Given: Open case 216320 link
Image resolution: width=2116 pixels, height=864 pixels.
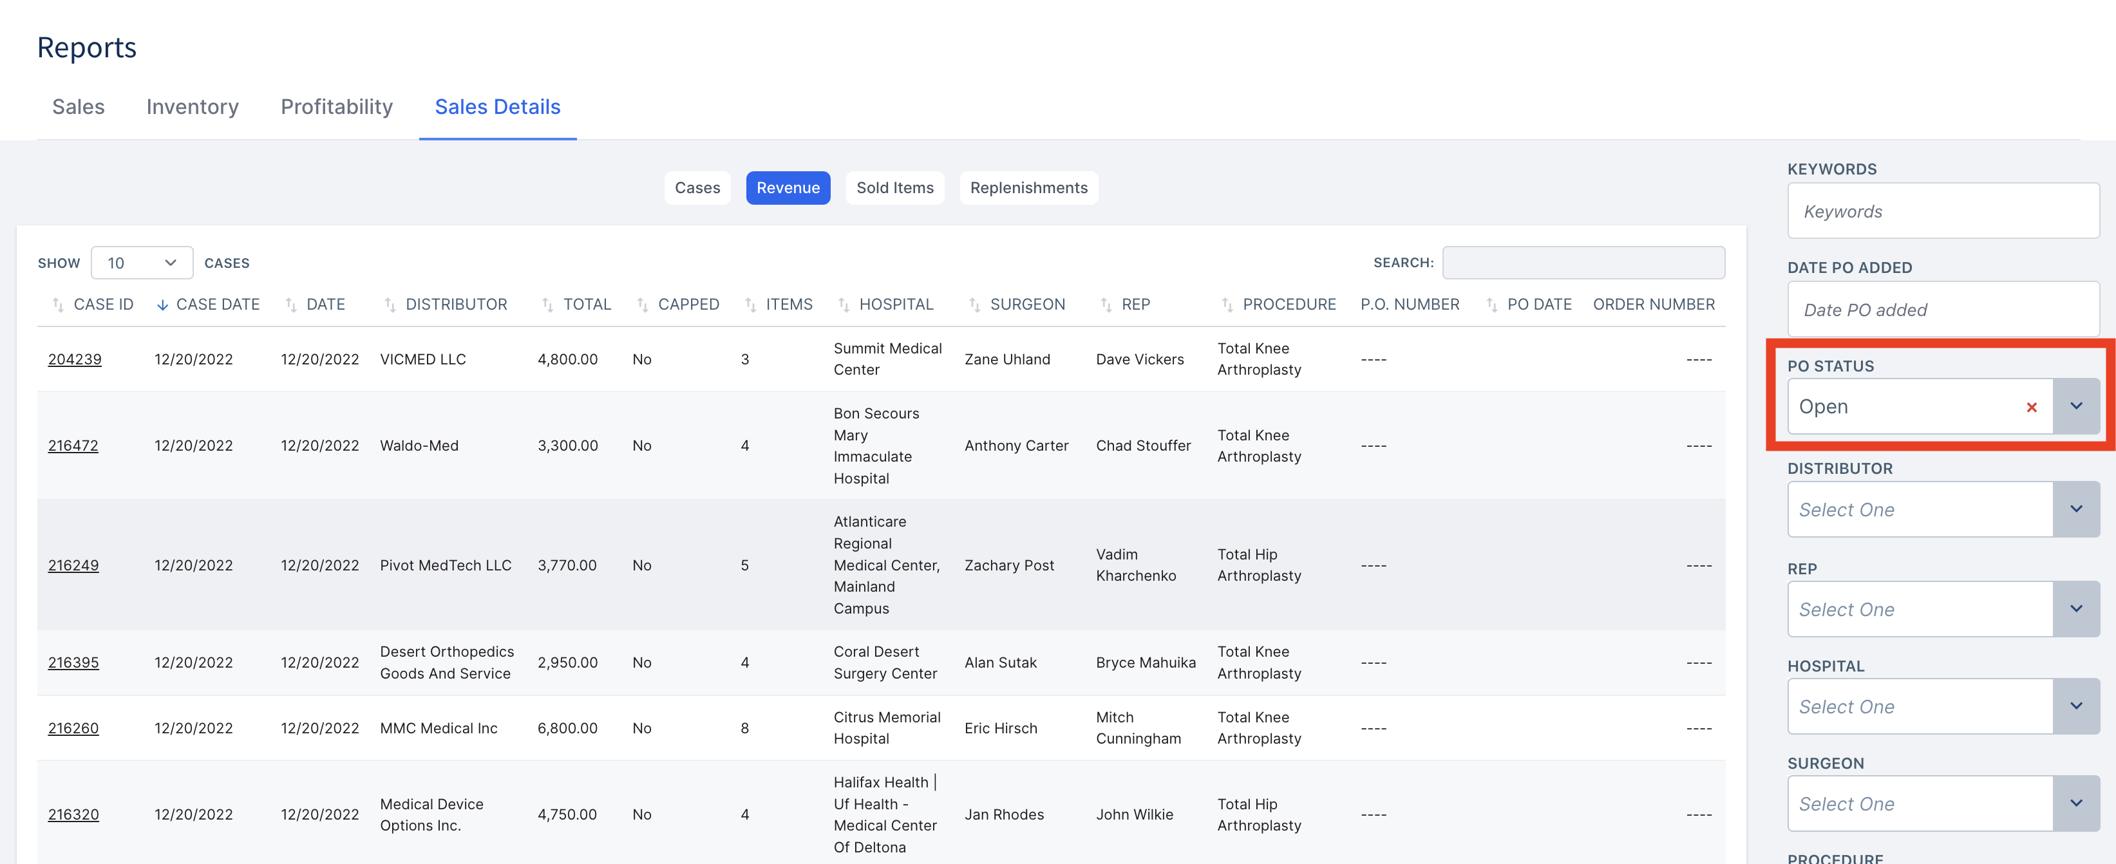Looking at the screenshot, I should tap(73, 814).
